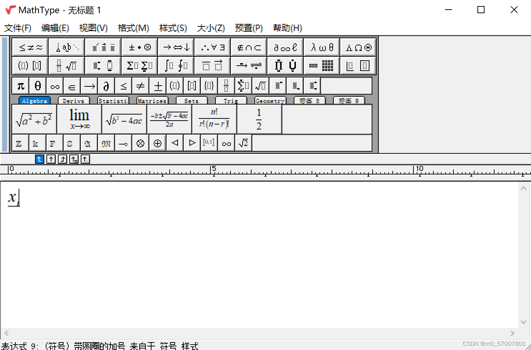The image size is (531, 350).
Task: Open the 大小(Z) menu
Action: (211, 28)
